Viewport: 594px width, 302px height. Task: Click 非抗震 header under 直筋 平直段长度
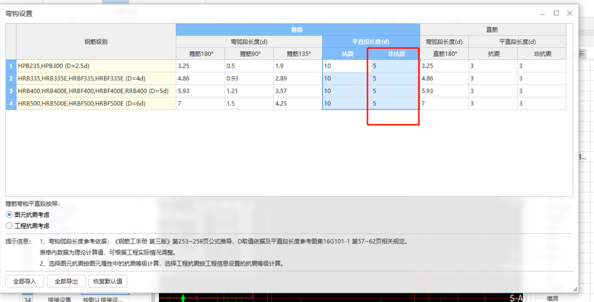pyautogui.click(x=542, y=54)
